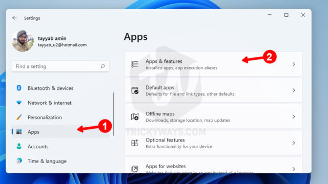Viewport: 328px width, 184px height.
Task: Click the Bluetooth icon in sidebar
Action: [19, 88]
